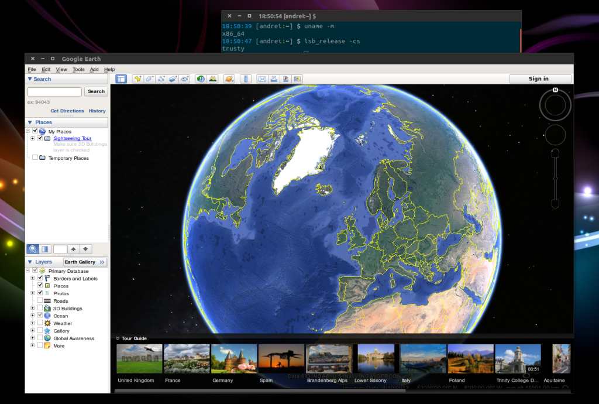Click the horizontal Tour Guide scrollbar
This screenshot has height=404, width=599.
260,391
